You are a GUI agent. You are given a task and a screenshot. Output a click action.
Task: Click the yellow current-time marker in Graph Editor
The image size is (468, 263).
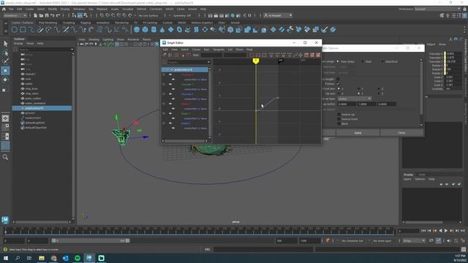pyautogui.click(x=255, y=61)
